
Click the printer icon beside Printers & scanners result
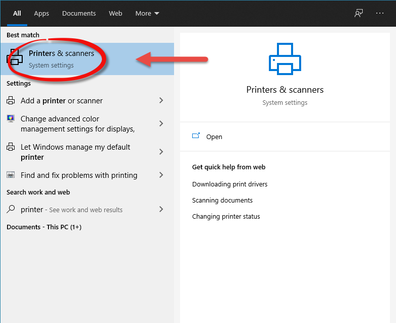click(x=15, y=57)
